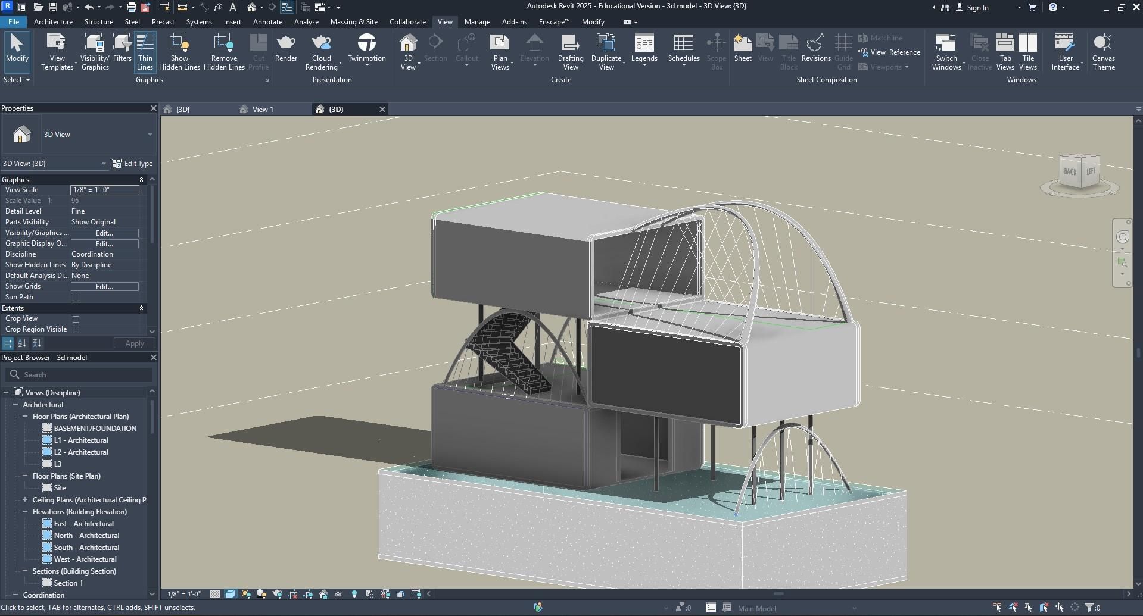Click the Save icon in quick access toolbar

[52, 7]
